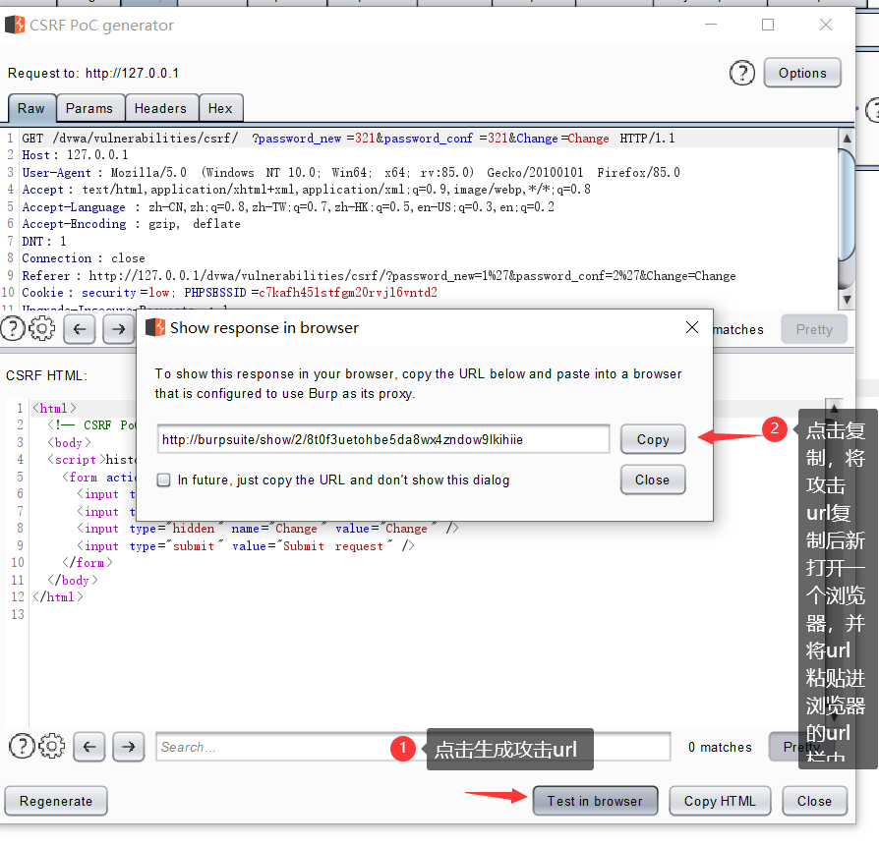Switch to the Raw tab

click(x=31, y=108)
